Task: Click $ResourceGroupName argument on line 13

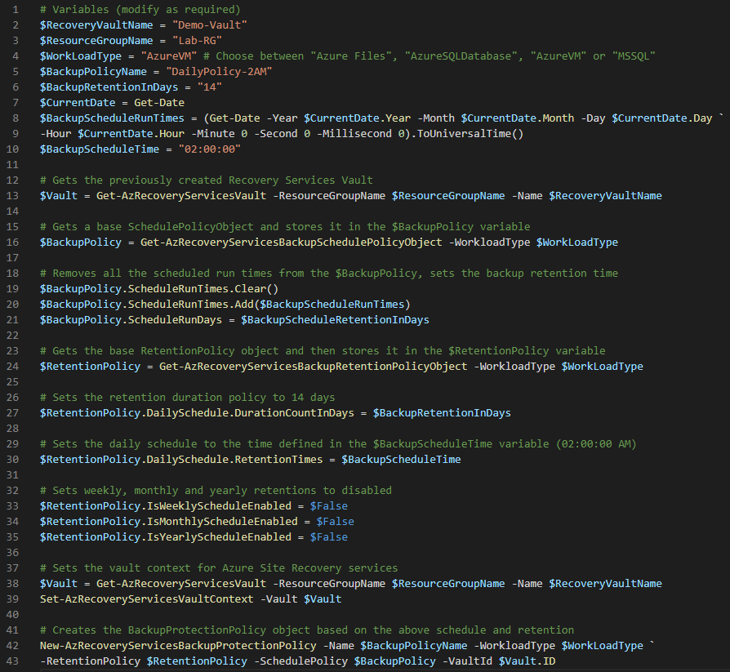Action: tap(448, 196)
